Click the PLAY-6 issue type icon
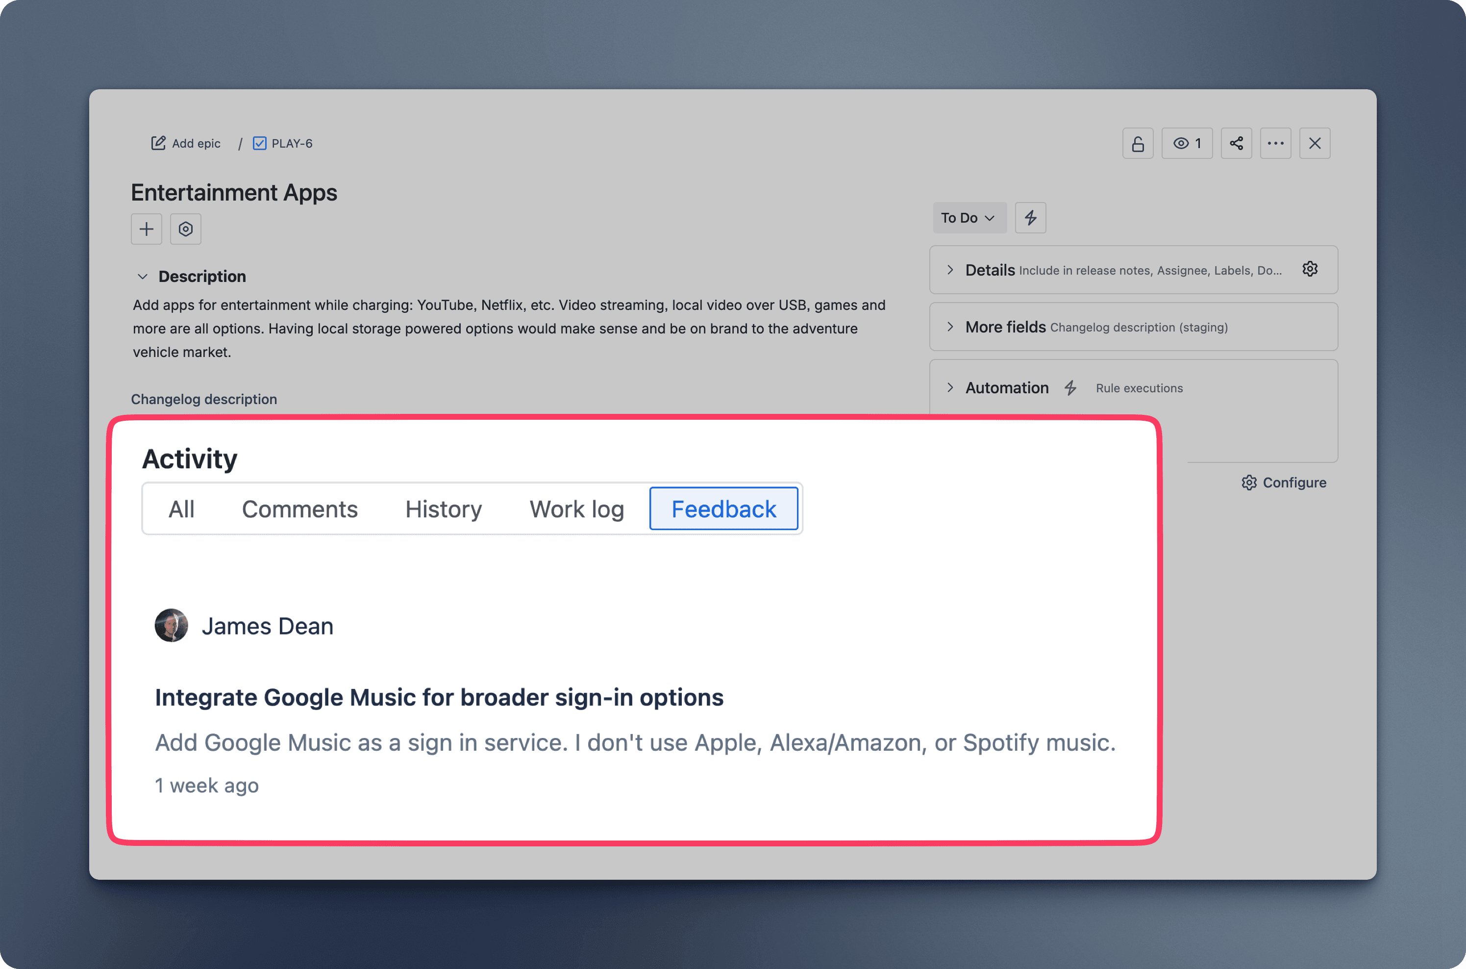Screen dimensions: 1466x969 [260, 143]
